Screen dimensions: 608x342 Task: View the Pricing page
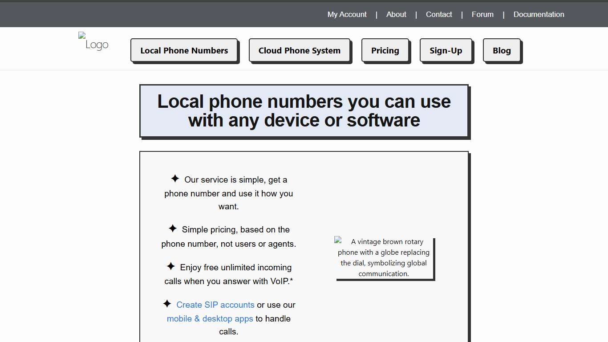[x=385, y=50]
